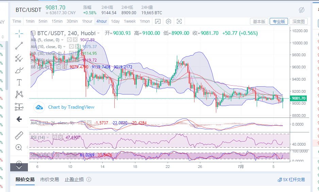Select the Time interval

click(17, 21)
